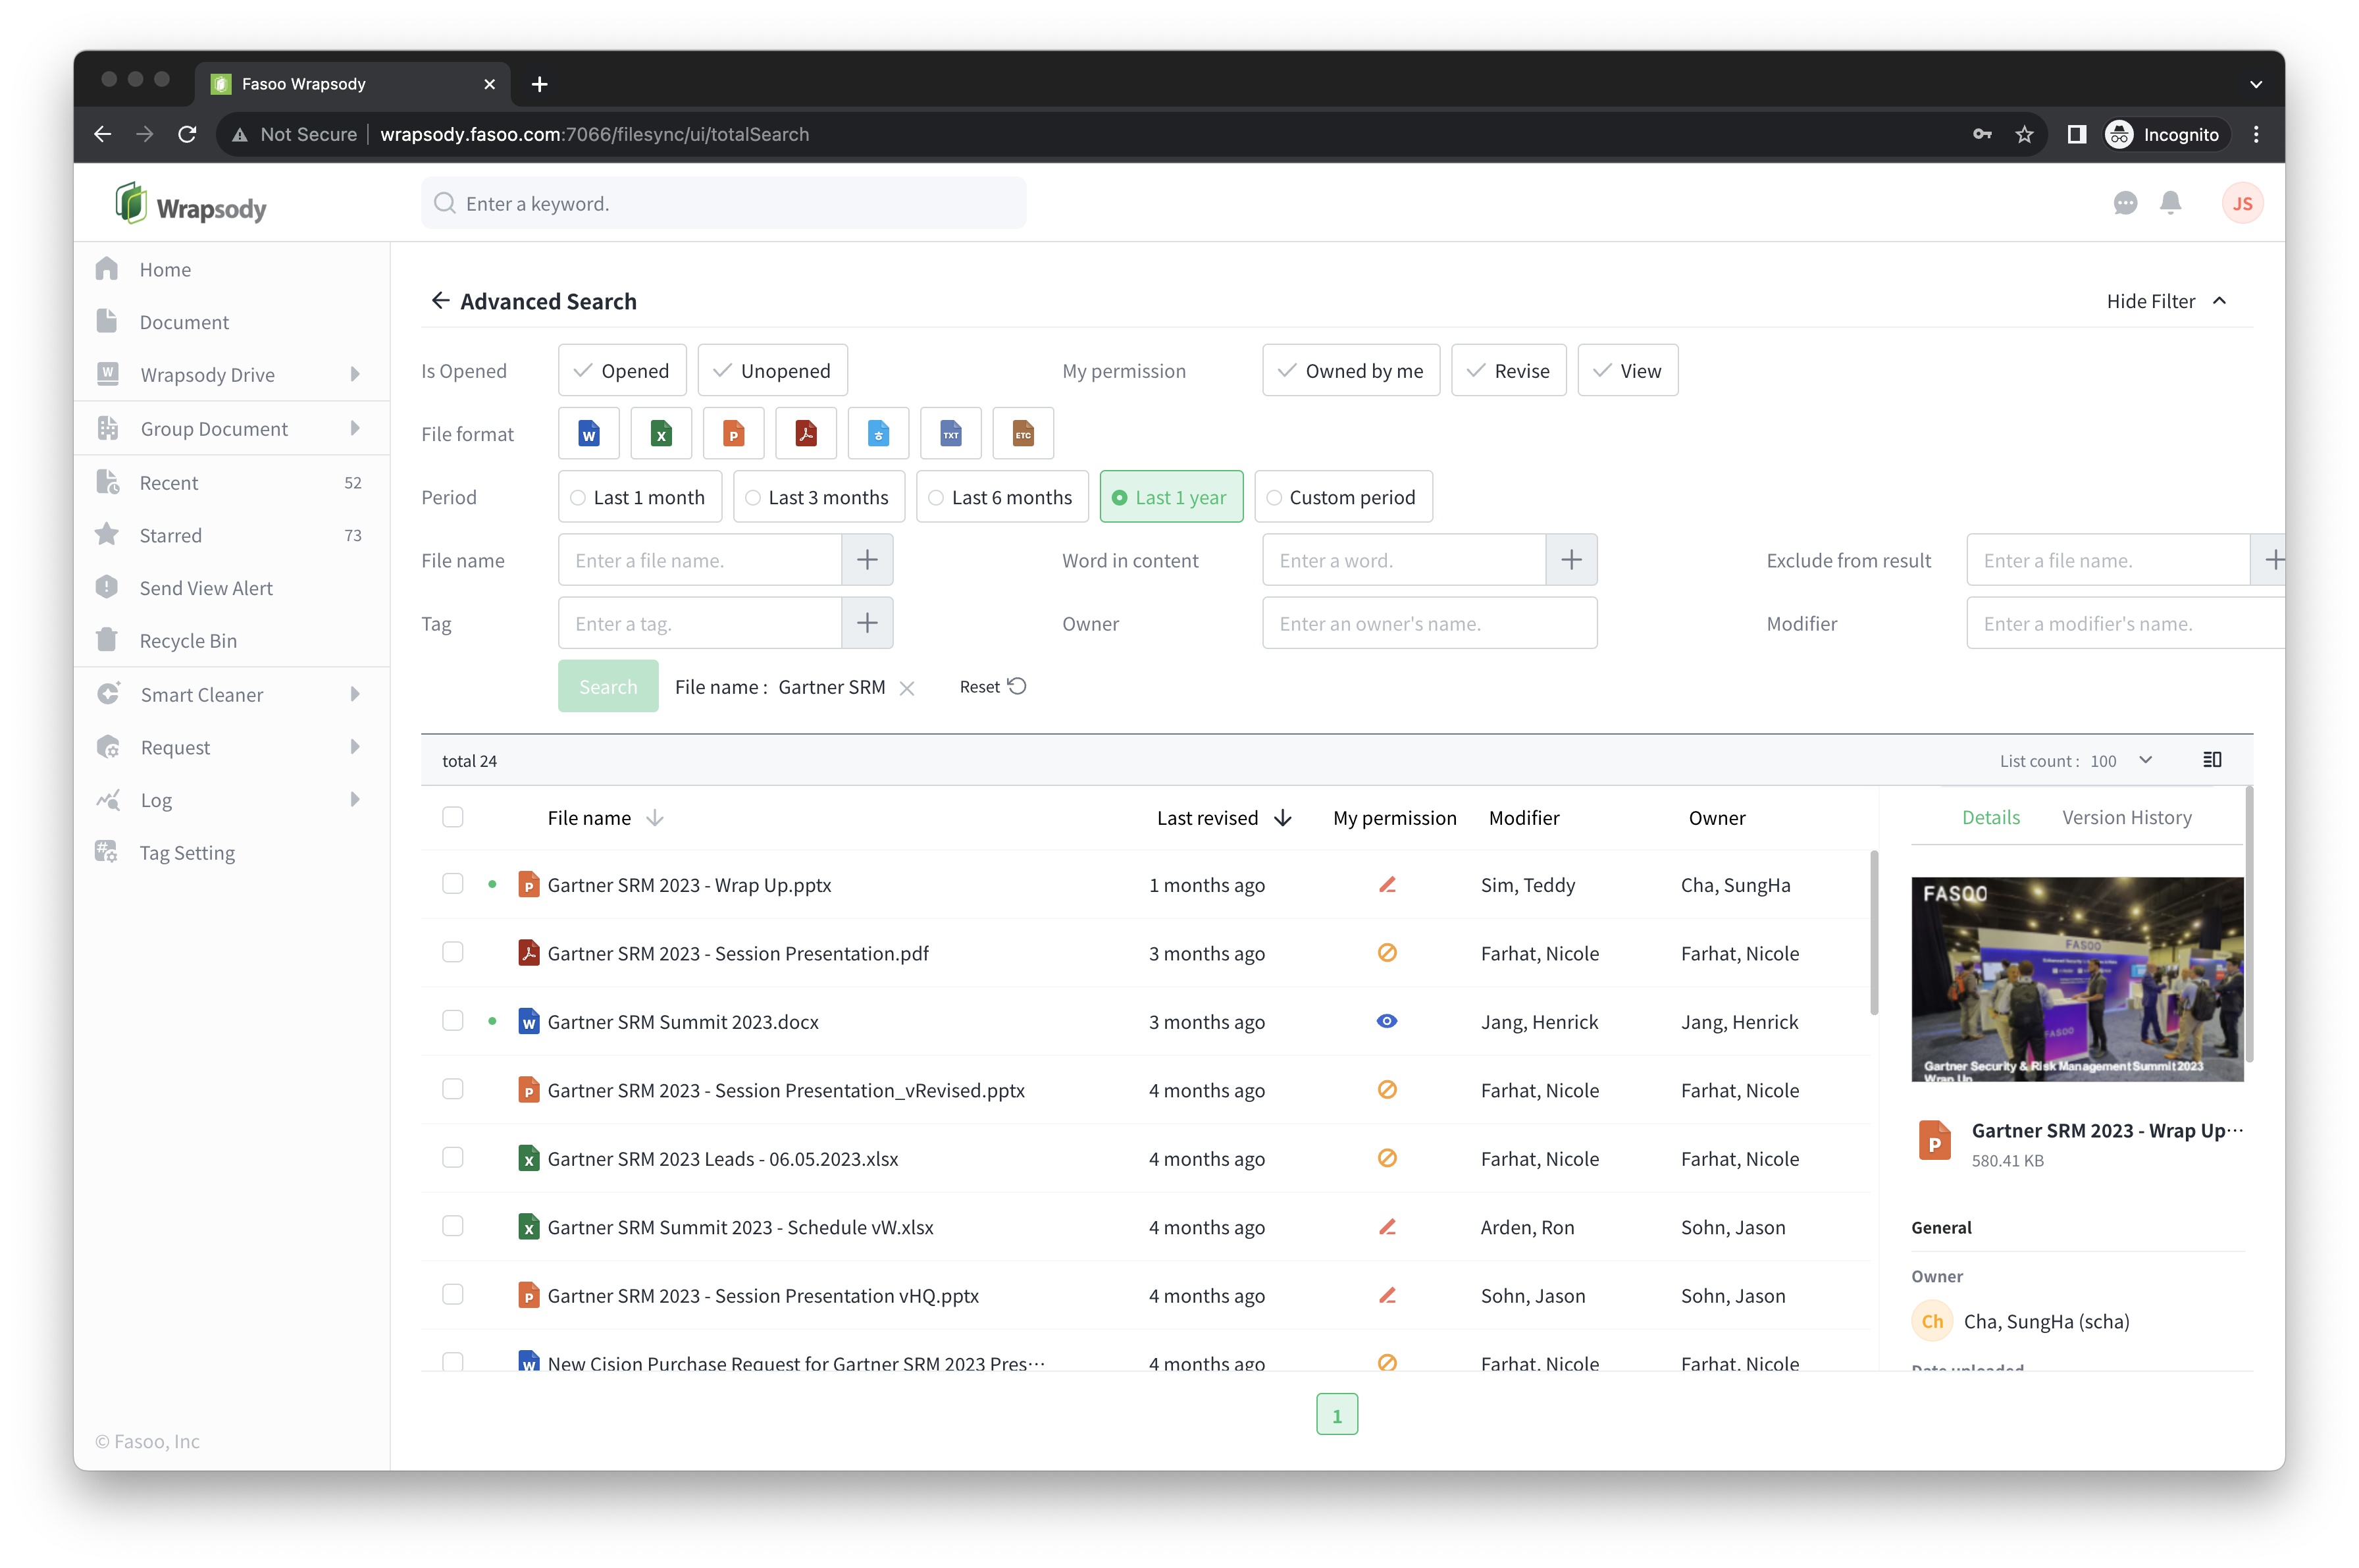Open Recycle Bin in the sidebar

point(188,641)
